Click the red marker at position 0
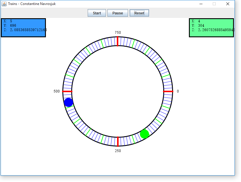Image resolution: width=241 pixels, height=182 pixels. (x=168, y=92)
